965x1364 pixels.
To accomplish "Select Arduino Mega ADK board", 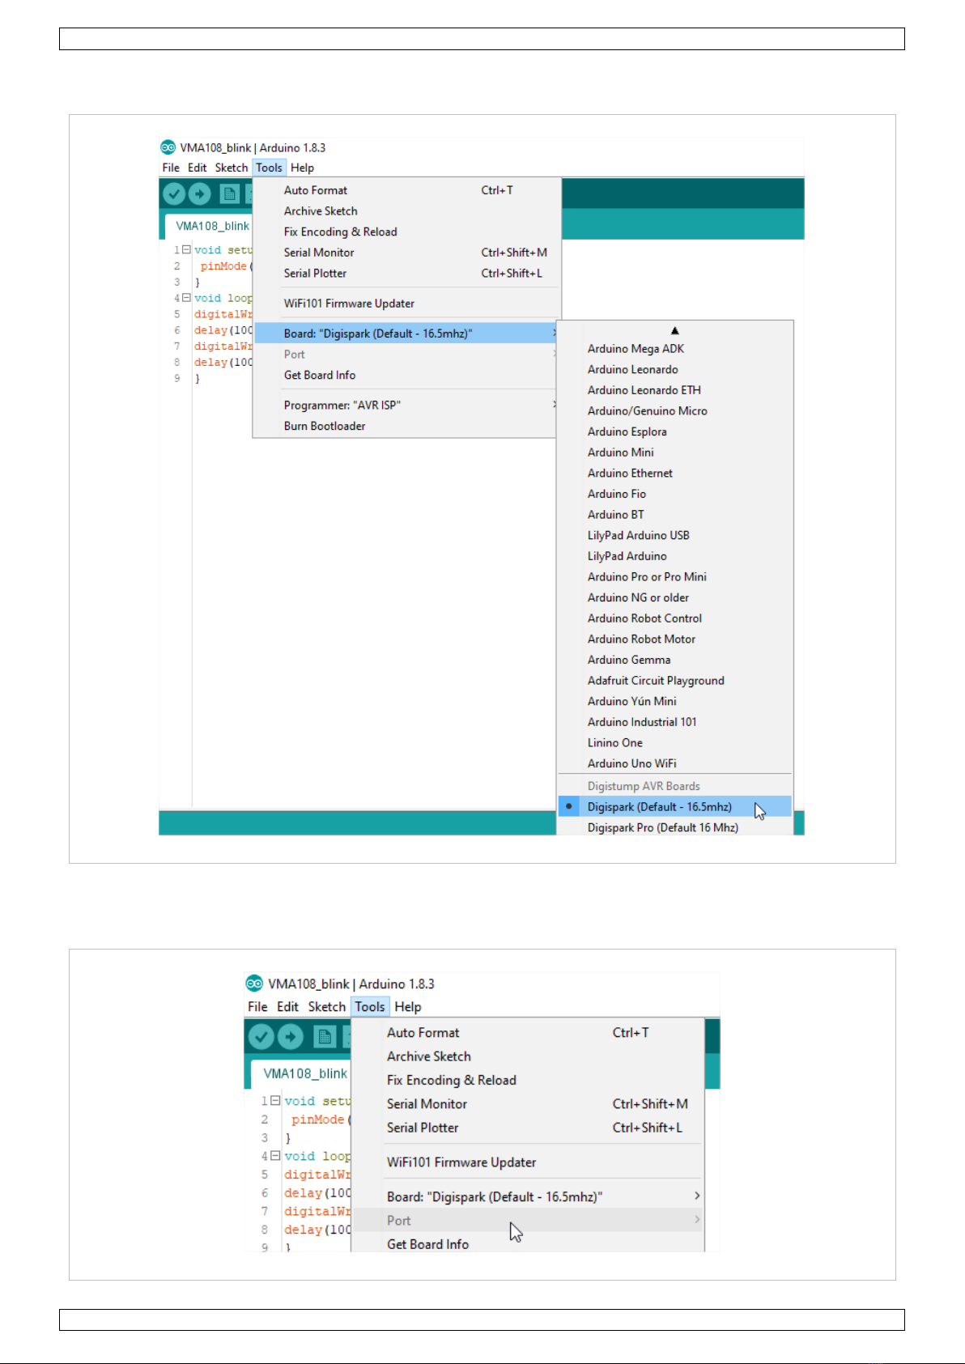I will point(674,349).
